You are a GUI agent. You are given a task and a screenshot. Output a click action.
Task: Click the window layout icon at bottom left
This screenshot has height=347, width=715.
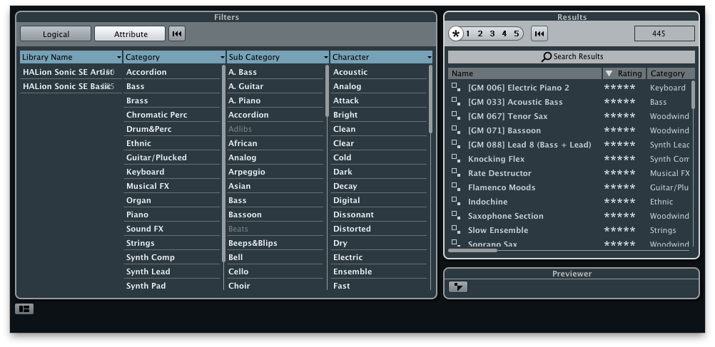(x=24, y=309)
